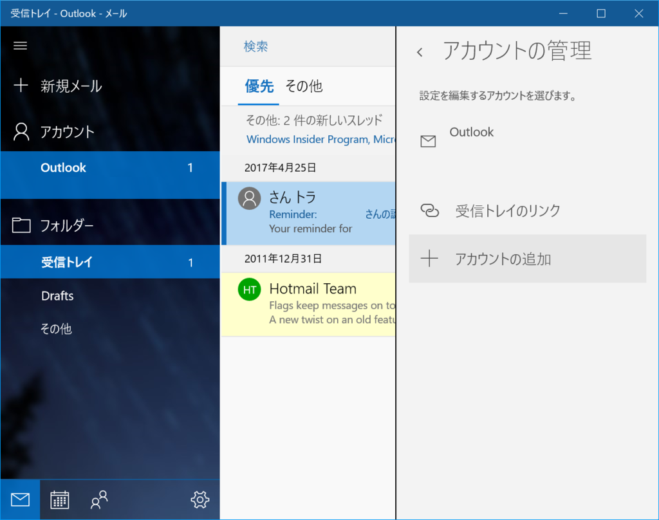Maximize the Mail window
The width and height of the screenshot is (659, 520).
click(x=601, y=14)
